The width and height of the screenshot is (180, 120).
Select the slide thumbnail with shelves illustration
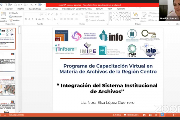pyautogui.click(x=7, y=86)
